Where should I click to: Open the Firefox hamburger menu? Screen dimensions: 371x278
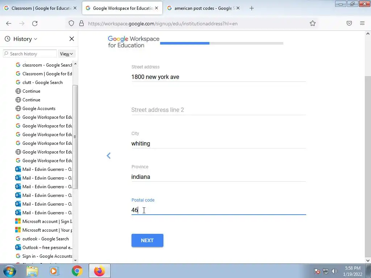(x=362, y=23)
